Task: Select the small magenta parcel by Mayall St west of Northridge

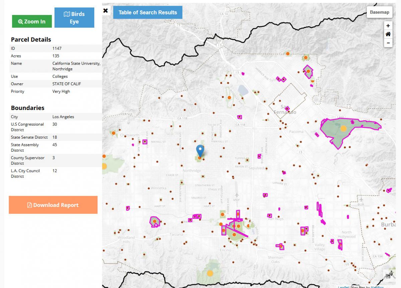Action: click(x=145, y=142)
